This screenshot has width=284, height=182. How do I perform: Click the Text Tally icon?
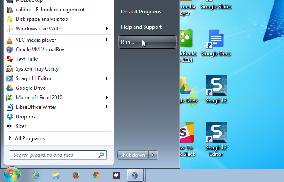[10, 59]
